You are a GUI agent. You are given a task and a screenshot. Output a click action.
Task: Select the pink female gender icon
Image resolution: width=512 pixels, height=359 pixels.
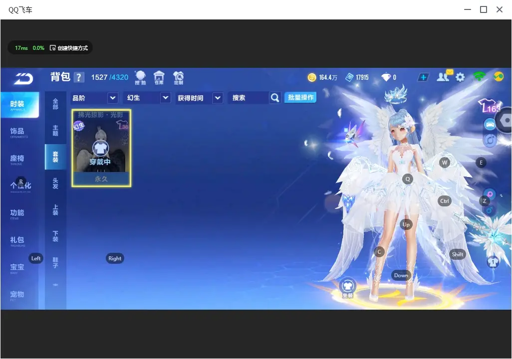(490, 194)
